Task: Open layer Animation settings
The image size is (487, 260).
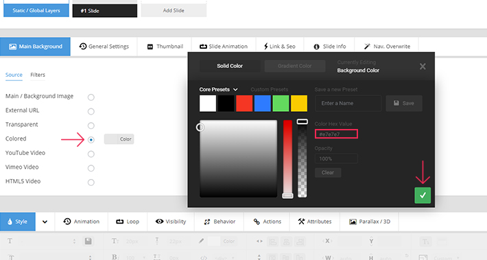Action: click(82, 222)
